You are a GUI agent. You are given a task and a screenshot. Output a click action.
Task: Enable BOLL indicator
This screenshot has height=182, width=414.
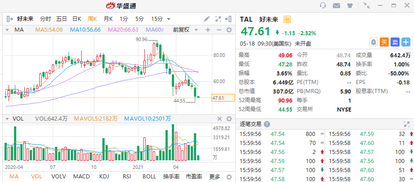(149, 177)
